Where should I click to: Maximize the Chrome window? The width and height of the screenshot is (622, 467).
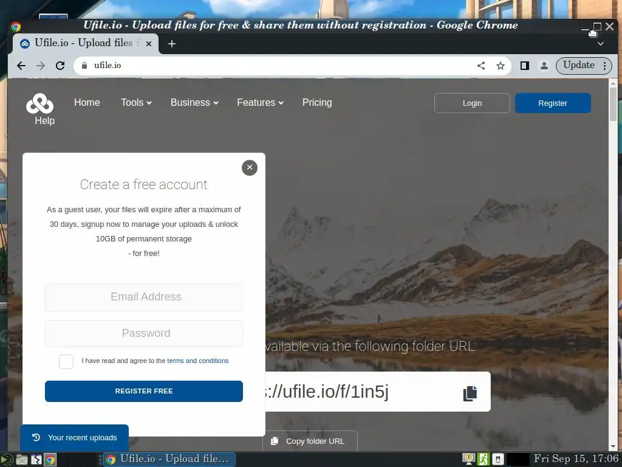click(597, 27)
